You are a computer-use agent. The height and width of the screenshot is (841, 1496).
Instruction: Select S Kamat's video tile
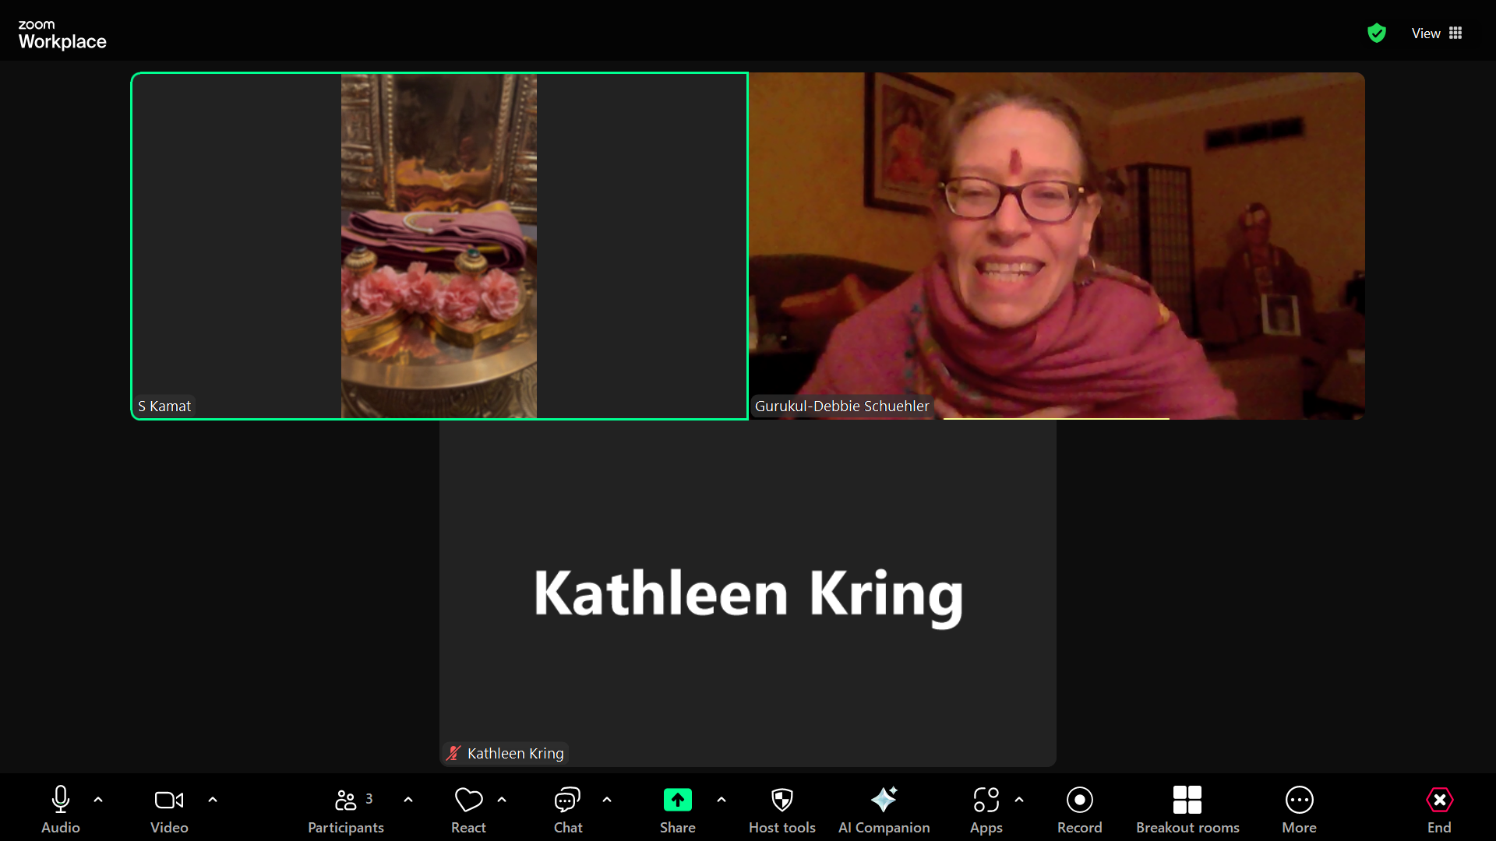click(439, 246)
